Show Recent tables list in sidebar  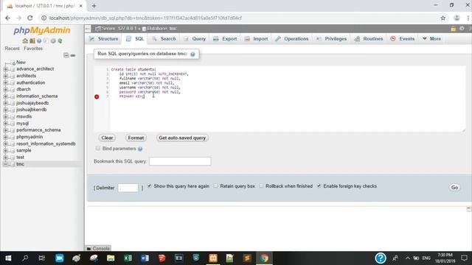pyautogui.click(x=12, y=49)
